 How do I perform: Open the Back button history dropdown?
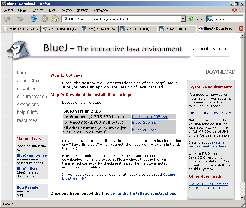[x=13, y=19]
